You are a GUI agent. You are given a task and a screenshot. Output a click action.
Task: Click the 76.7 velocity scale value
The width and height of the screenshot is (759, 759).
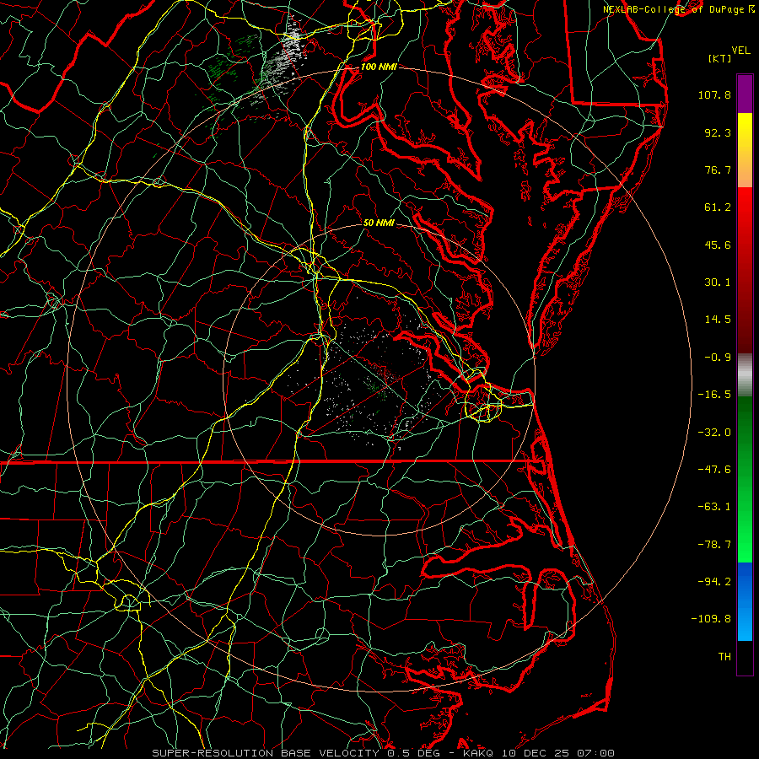tap(718, 170)
